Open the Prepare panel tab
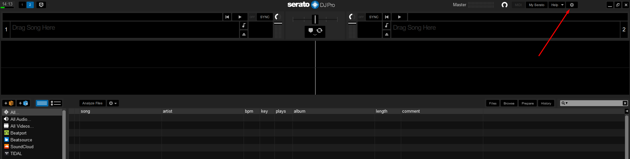630x159 pixels. coord(528,103)
